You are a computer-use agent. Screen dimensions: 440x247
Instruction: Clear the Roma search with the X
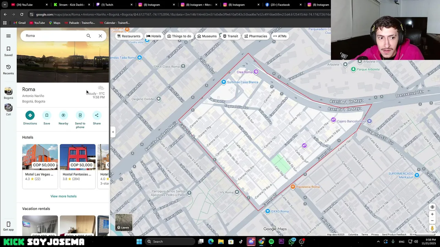tap(100, 36)
